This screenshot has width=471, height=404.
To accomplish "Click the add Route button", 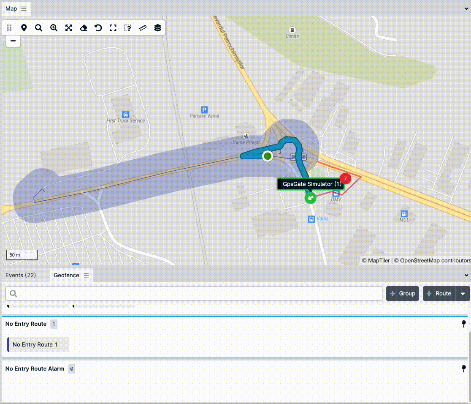I will point(439,294).
